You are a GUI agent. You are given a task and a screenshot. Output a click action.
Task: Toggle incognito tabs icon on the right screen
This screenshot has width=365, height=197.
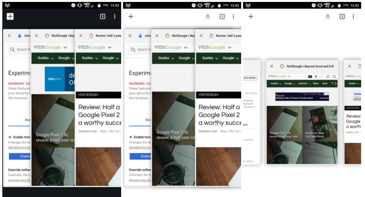[328, 17]
